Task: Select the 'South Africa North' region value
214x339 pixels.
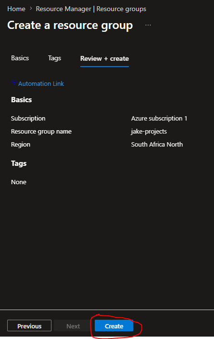Action: pos(157,144)
